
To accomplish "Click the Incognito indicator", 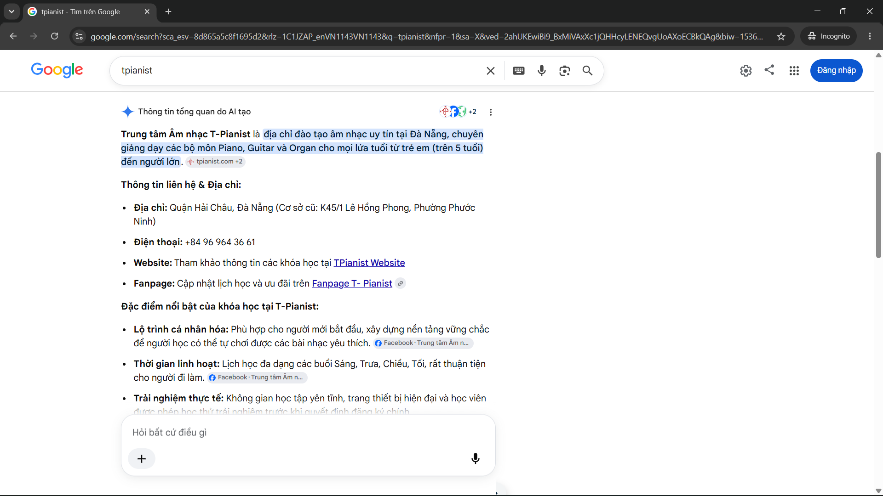I will click(x=829, y=36).
